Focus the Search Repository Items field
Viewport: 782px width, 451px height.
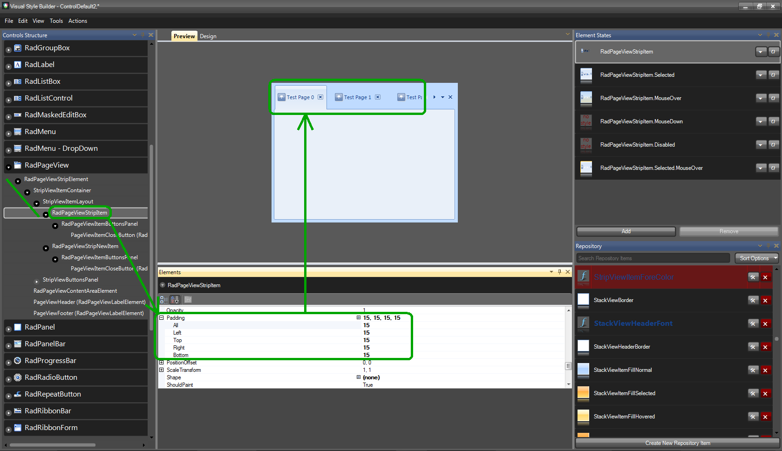[653, 258]
